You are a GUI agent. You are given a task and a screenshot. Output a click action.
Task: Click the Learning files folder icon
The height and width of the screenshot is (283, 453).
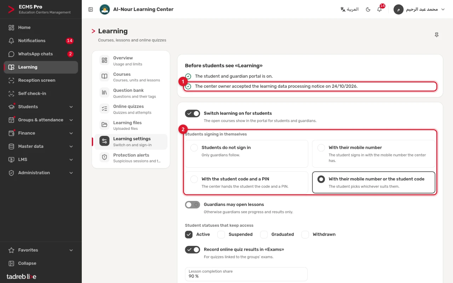(x=104, y=125)
